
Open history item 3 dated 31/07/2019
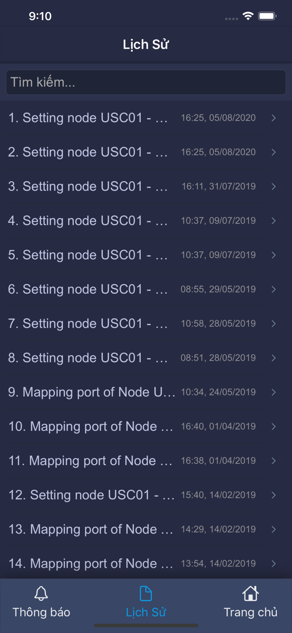click(146, 186)
